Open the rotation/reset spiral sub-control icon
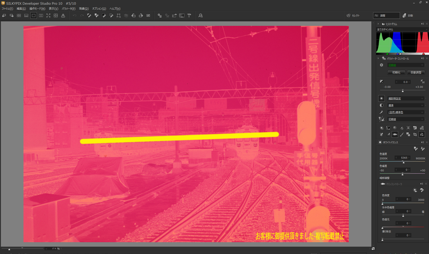The image size is (429, 254). 415,128
